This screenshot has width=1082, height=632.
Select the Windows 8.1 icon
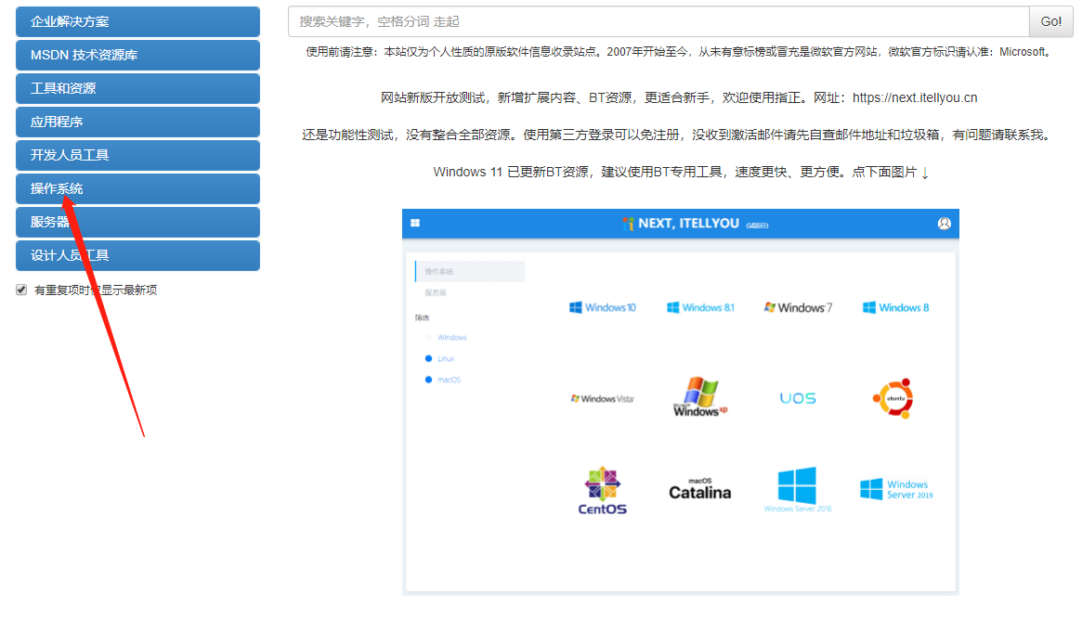click(x=699, y=306)
